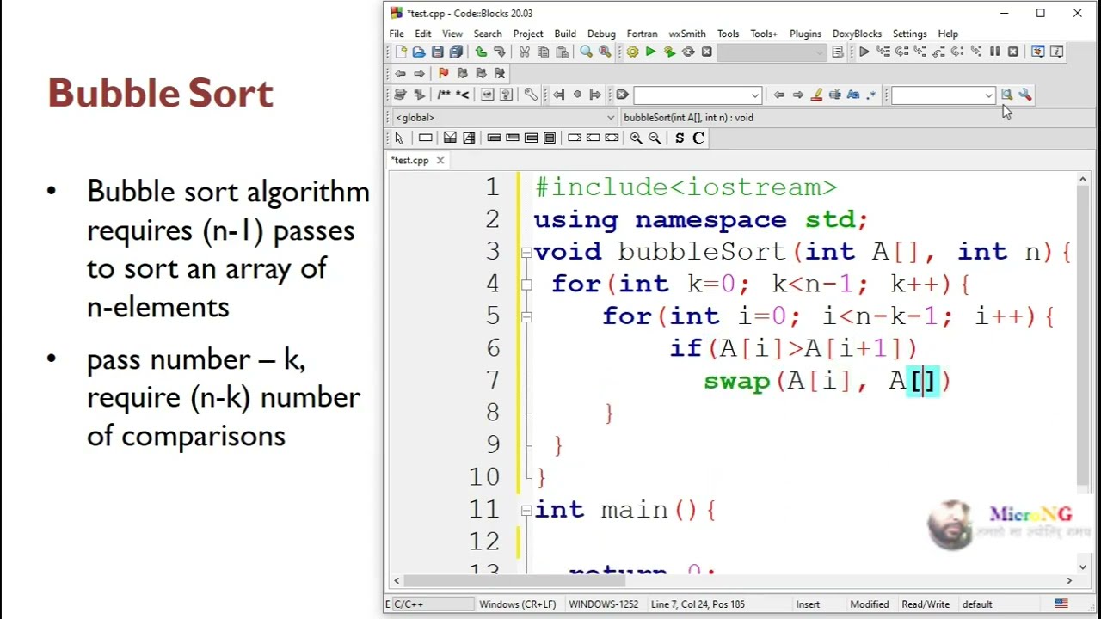Click the Clear bookmarks flag icon
Image resolution: width=1101 pixels, height=619 pixels.
[x=500, y=74]
